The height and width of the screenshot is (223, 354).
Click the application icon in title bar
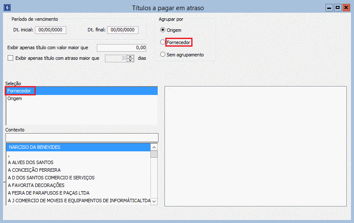click(7, 8)
